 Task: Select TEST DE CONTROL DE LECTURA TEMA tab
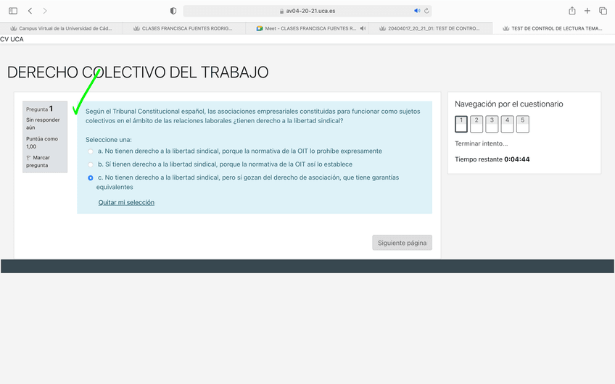click(x=553, y=28)
